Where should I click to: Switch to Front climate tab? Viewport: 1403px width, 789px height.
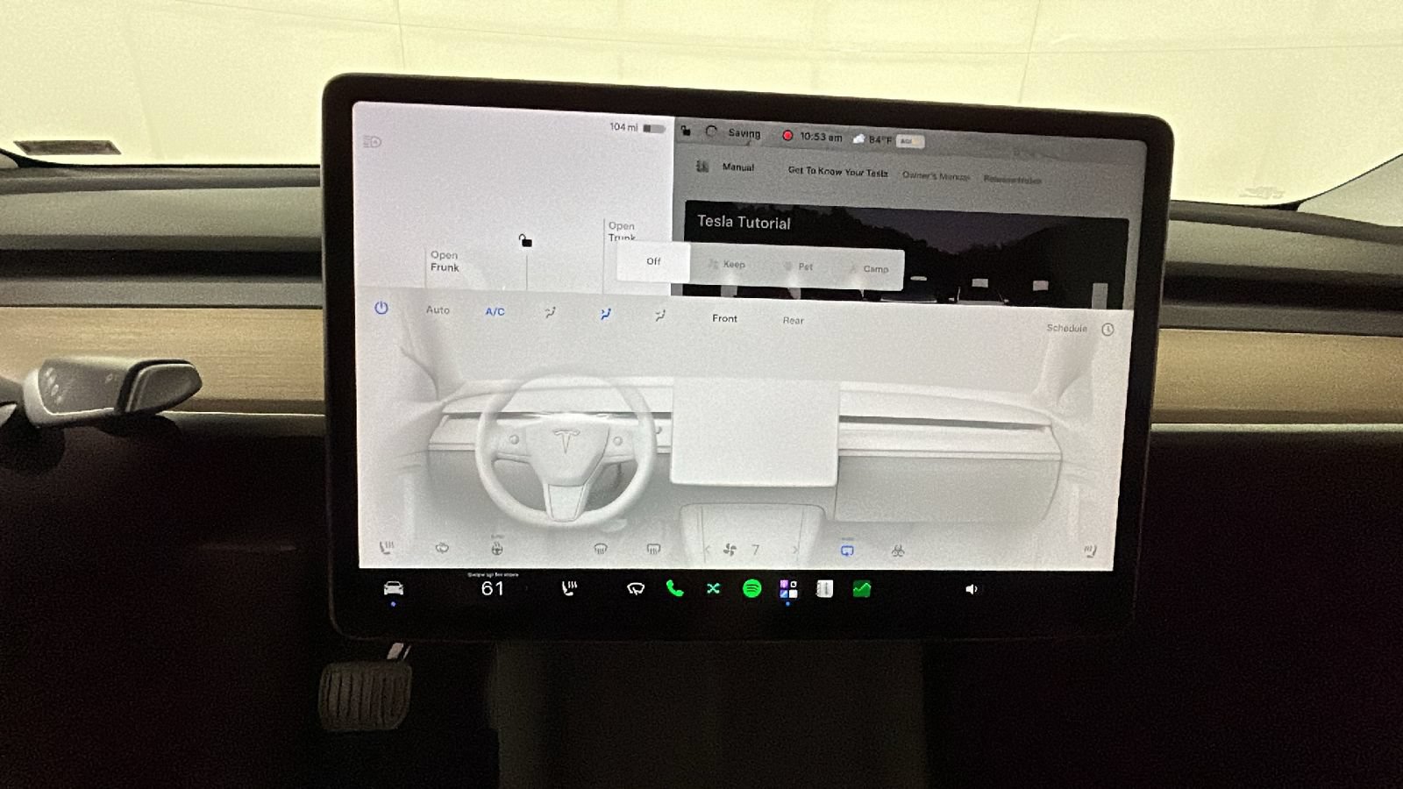click(x=724, y=318)
